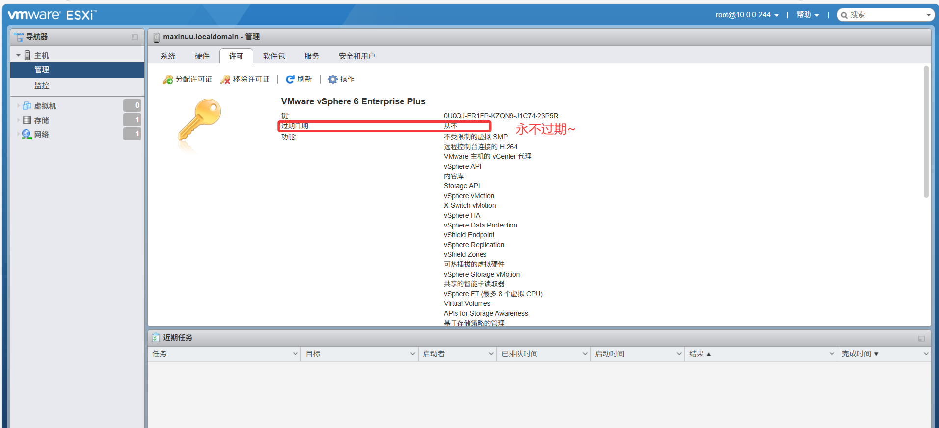Click the license panel vertical scrollbar

[926, 131]
